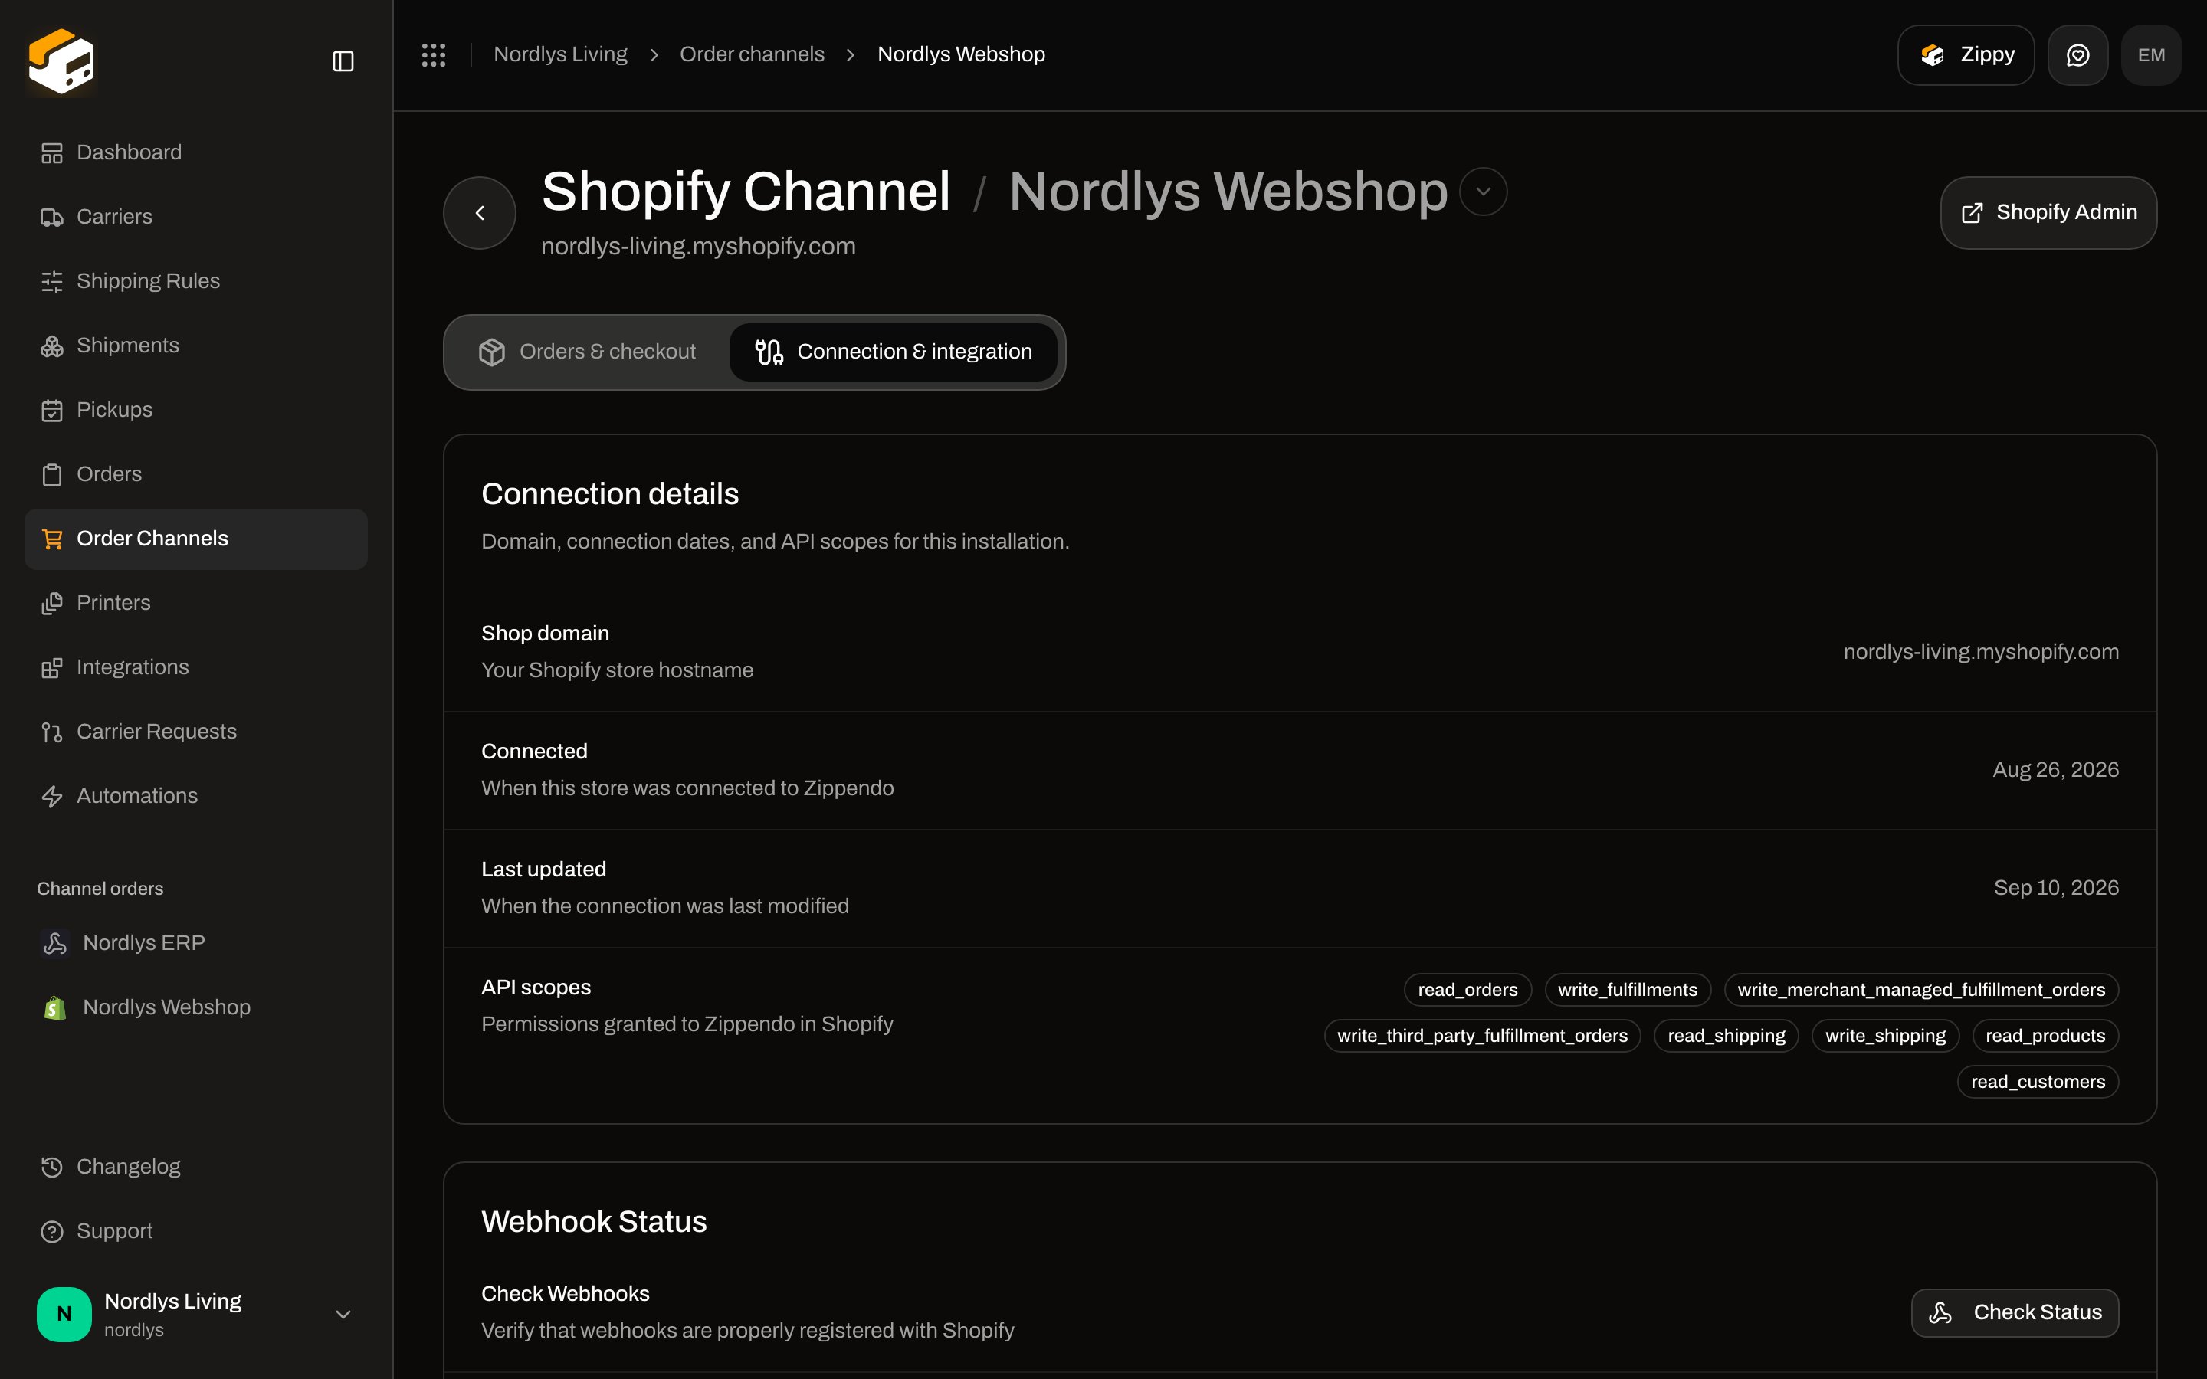Open the Changelog
Viewport: 2207px width, 1379px height.
196,1167
